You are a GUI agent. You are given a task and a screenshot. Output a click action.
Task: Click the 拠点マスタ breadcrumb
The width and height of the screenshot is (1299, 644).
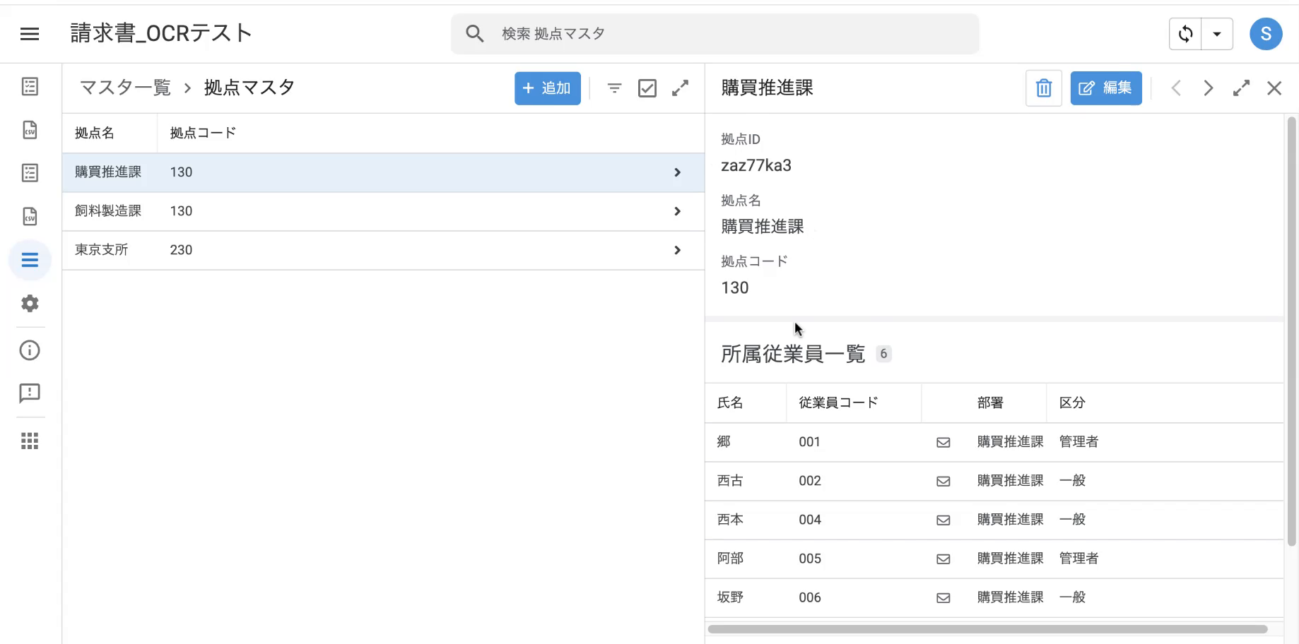(249, 88)
